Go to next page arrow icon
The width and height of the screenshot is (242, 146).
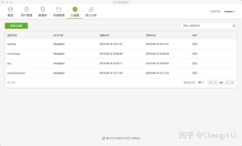227,83
